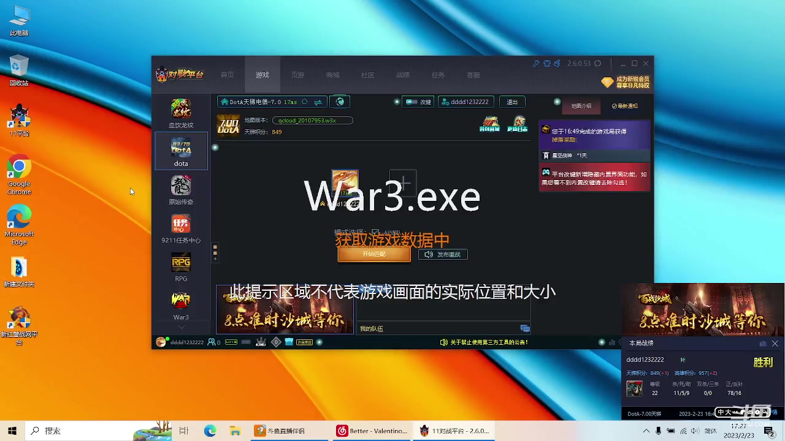Click the user avatar in bottom status bar

161,342
